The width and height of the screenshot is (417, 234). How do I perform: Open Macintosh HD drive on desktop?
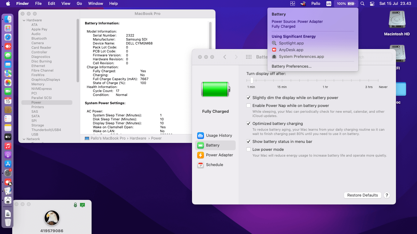click(397, 23)
